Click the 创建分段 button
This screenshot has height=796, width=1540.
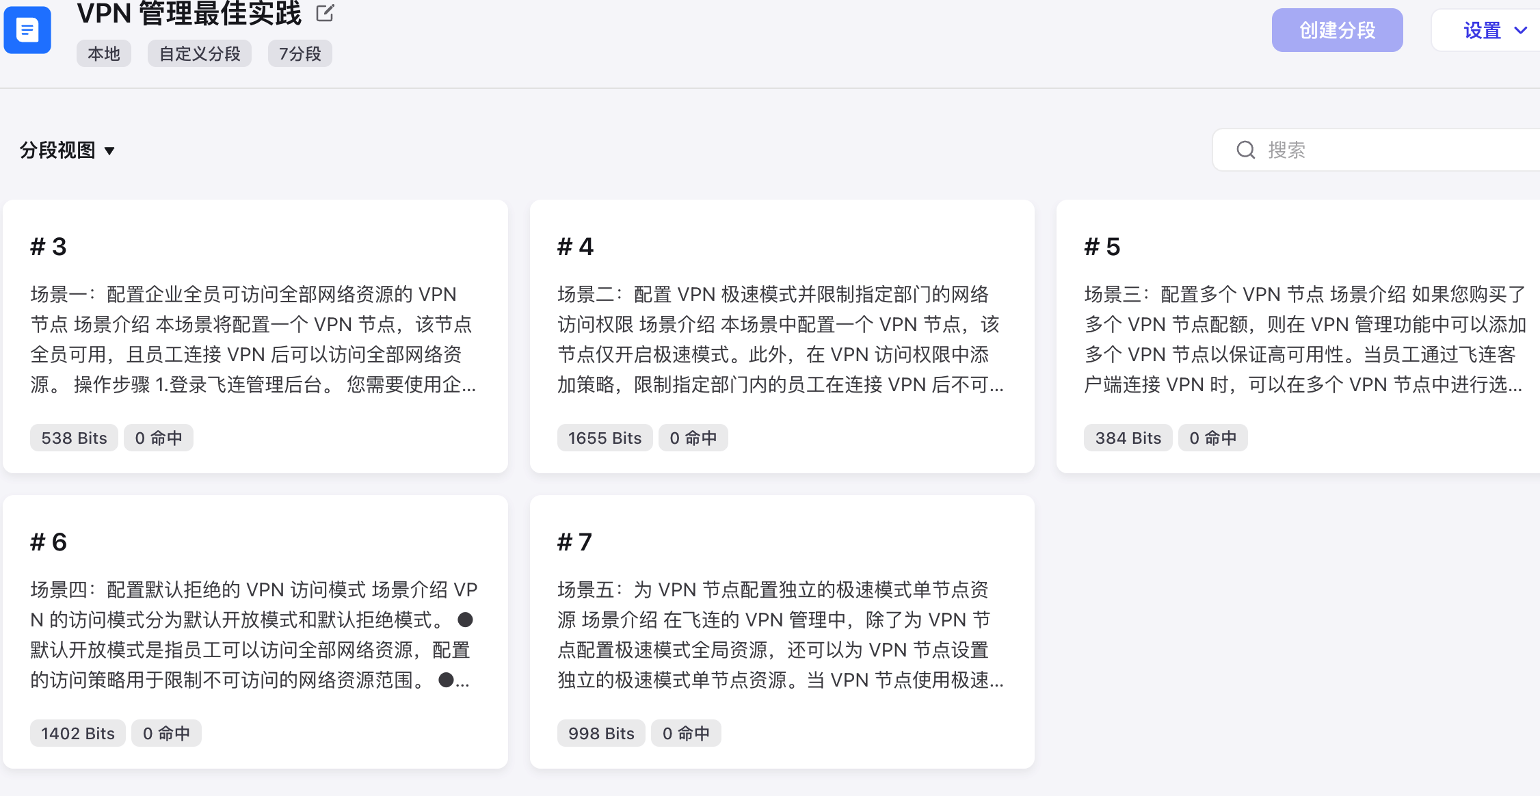[x=1337, y=30]
